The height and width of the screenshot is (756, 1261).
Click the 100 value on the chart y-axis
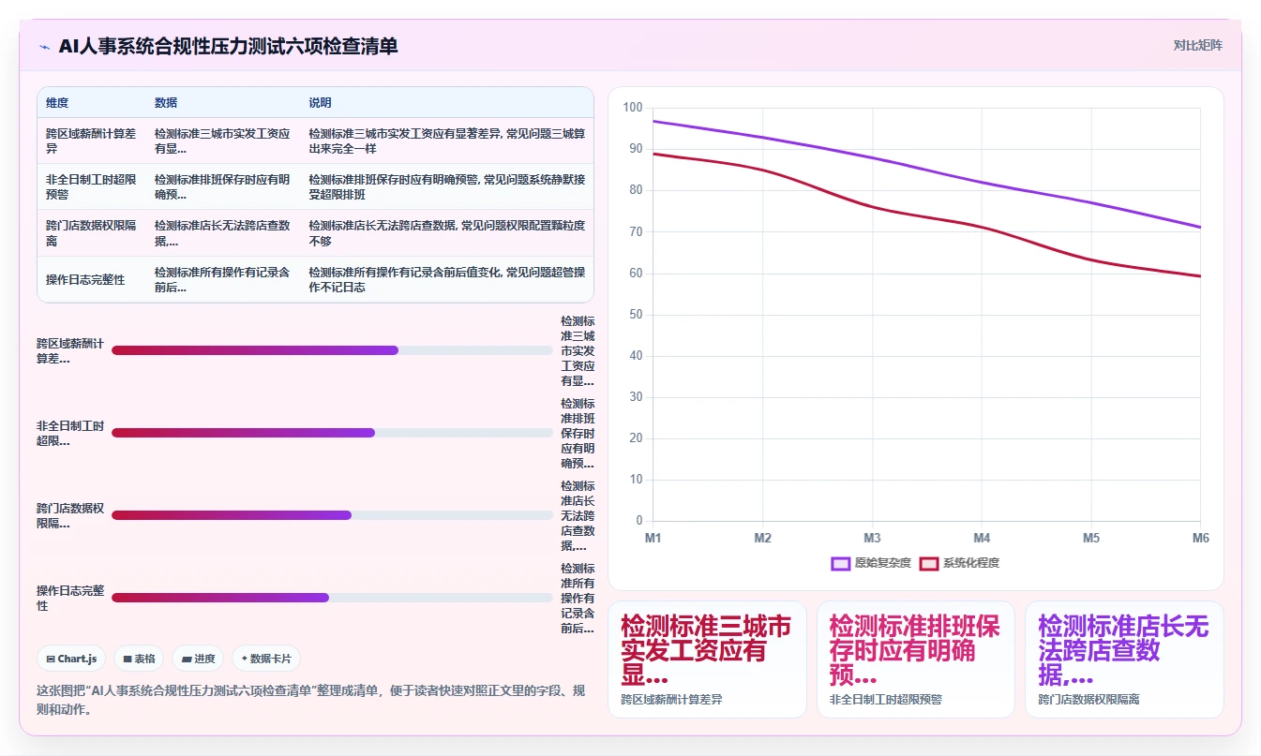click(x=633, y=108)
